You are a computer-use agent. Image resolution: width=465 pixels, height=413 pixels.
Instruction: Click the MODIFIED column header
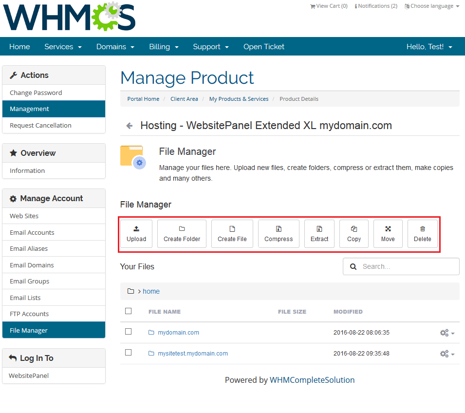[x=348, y=312]
